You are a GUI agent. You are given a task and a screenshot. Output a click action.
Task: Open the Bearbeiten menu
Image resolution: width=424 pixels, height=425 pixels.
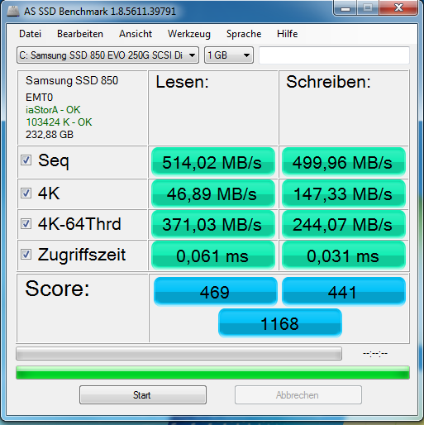tap(80, 34)
